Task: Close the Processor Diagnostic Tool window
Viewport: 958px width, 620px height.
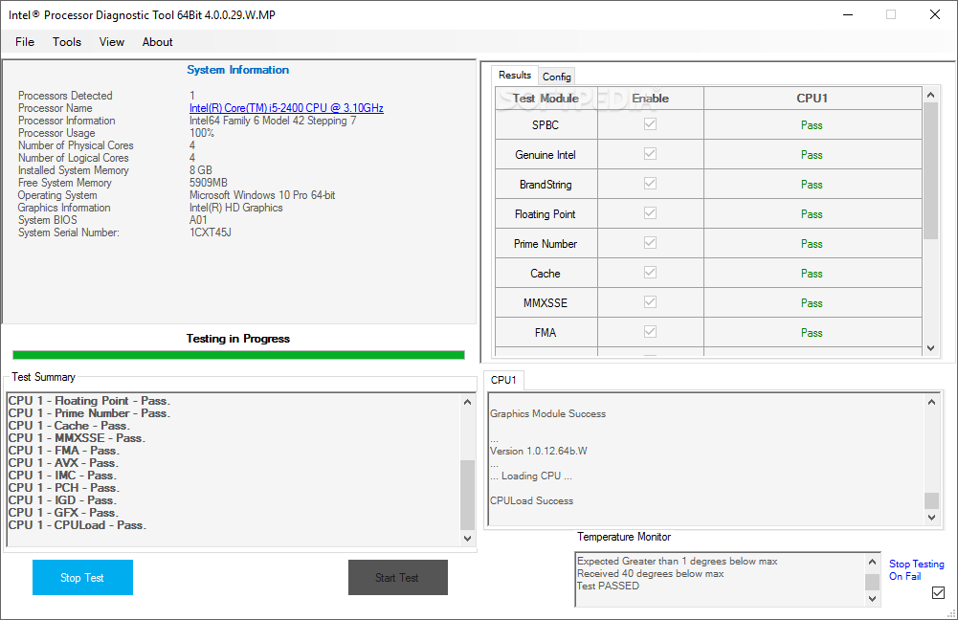Action: (935, 14)
